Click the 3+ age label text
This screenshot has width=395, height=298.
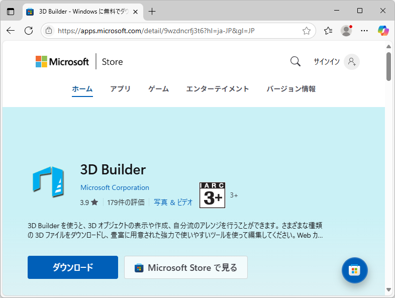(x=234, y=195)
